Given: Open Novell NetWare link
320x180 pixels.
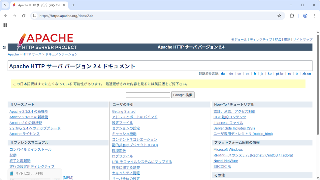Looking at the screenshot, I should click(x=226, y=161).
